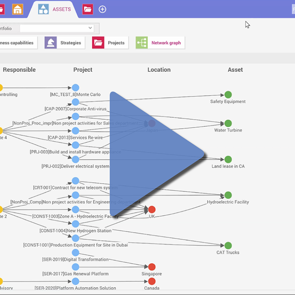Image resolution: width=295 pixels, height=295 pixels.
Task: Select the Corporate Anti-virus project node
Action: pos(76,102)
